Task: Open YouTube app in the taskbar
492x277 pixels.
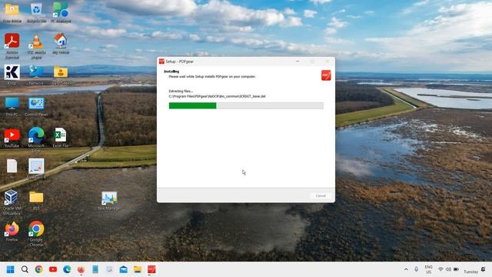Action: tap(53, 269)
